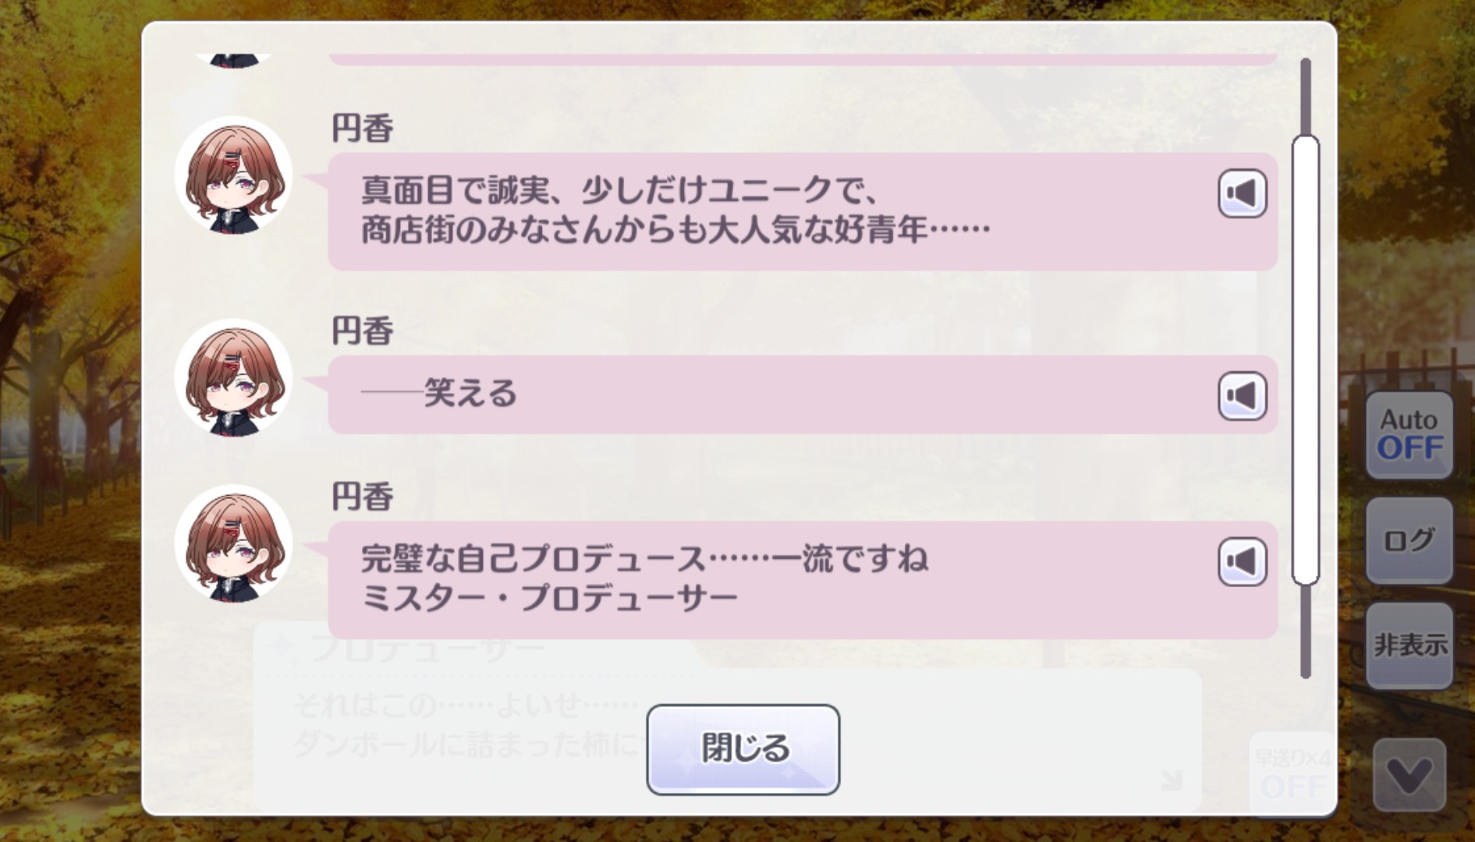The image size is (1475, 842).
Task: Click 円香 speaker name above 笑える
Action: pos(363,331)
